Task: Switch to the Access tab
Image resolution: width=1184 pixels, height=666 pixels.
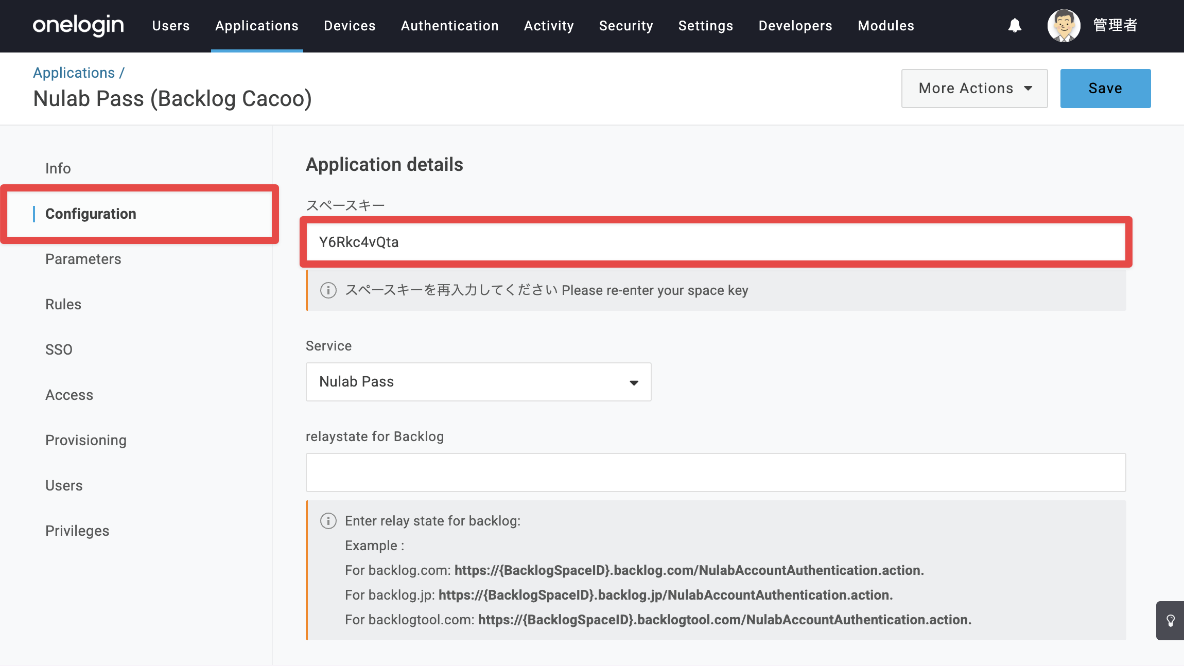Action: 69,395
